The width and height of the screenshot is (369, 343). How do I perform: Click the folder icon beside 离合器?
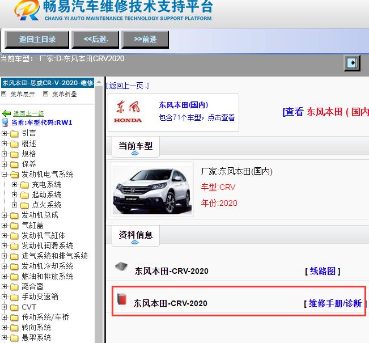coord(14,287)
